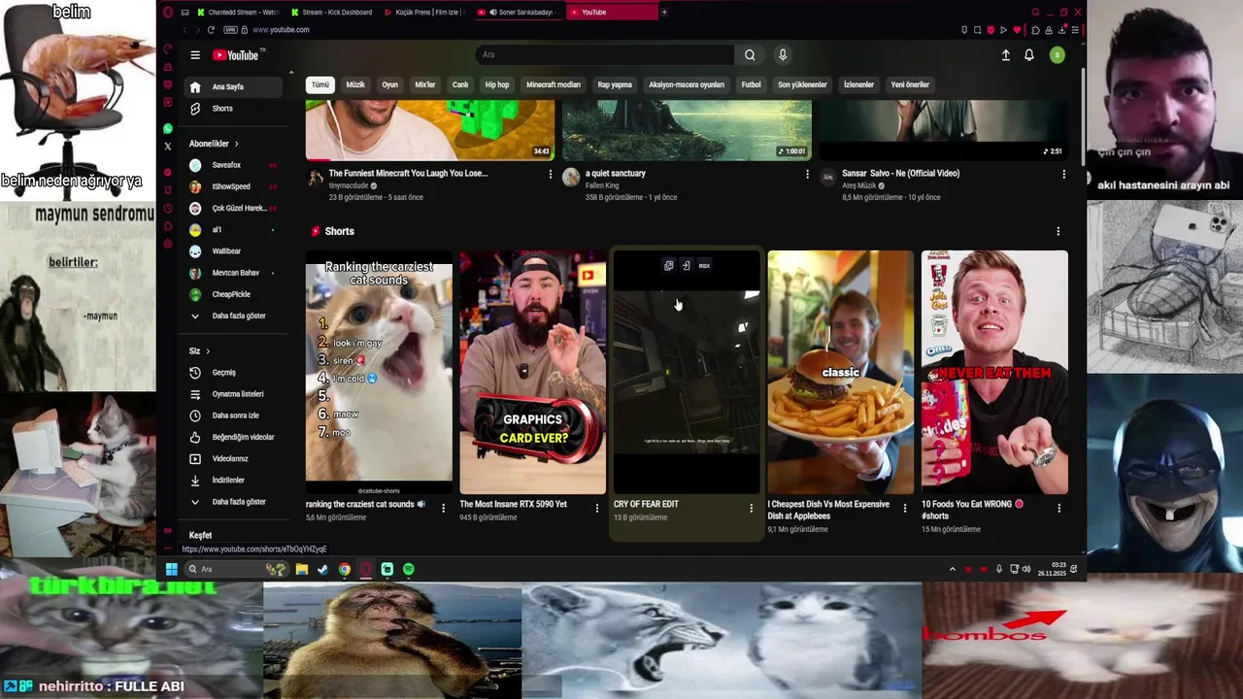Viewport: 1243px width, 699px height.
Task: Open Chrome from the taskbar
Action: 345,569
